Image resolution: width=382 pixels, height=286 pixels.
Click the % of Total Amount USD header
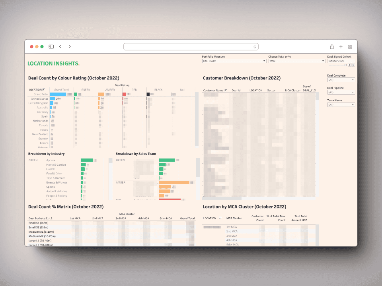pos(299,218)
